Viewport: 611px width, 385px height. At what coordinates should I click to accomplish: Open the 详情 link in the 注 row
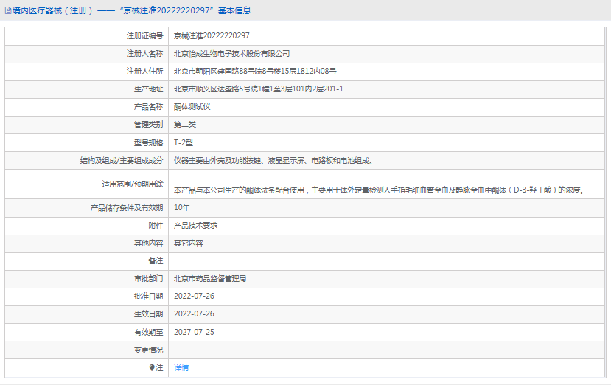[181, 368]
